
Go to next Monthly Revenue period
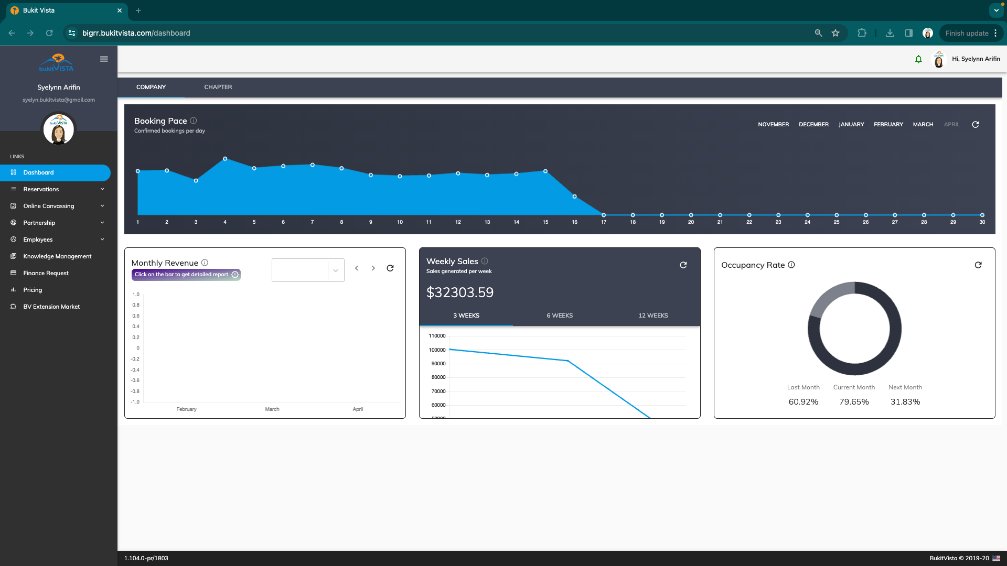pos(373,268)
